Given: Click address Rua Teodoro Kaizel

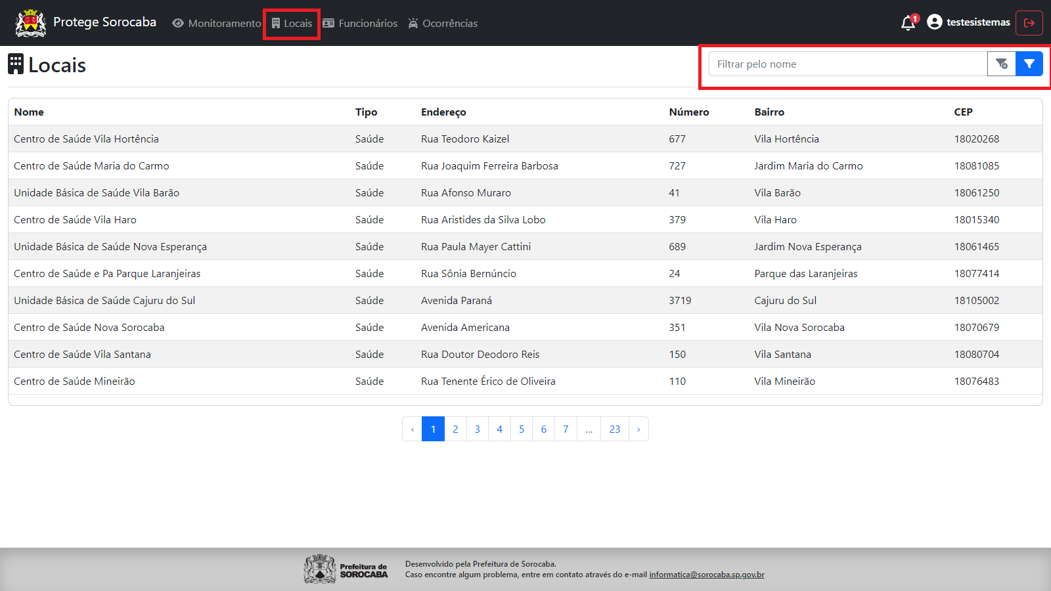Looking at the screenshot, I should (465, 139).
